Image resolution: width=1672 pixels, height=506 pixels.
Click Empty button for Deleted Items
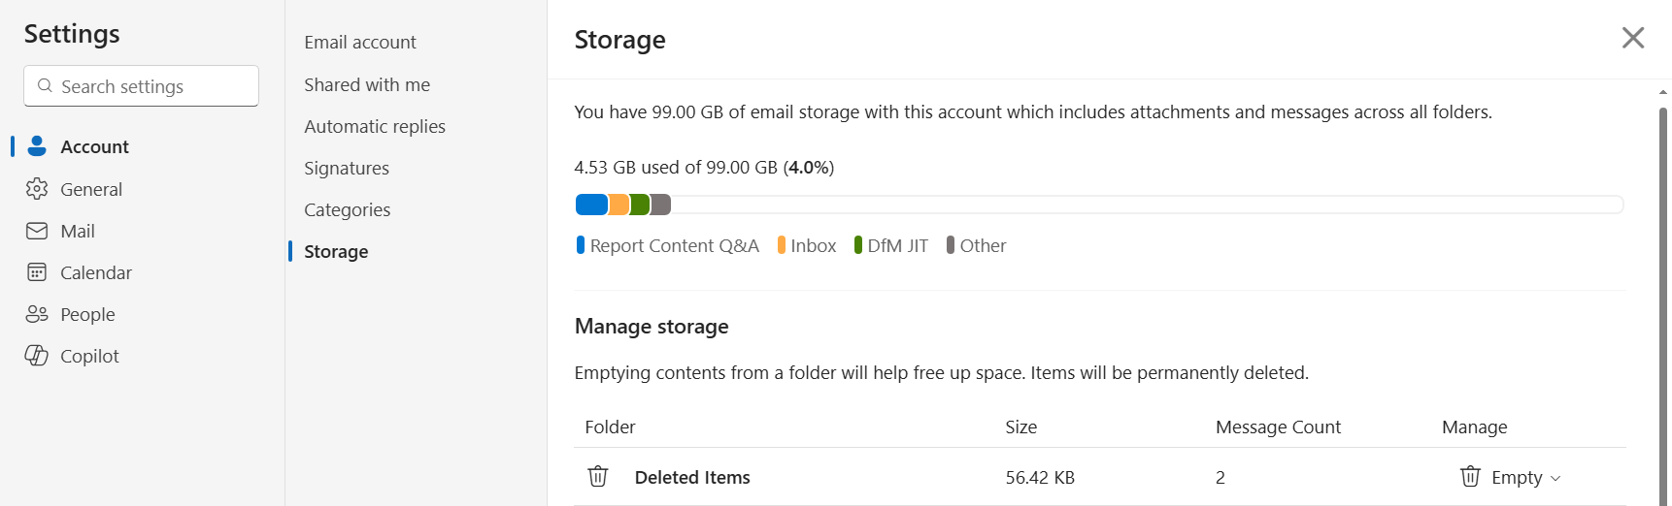(x=1511, y=477)
